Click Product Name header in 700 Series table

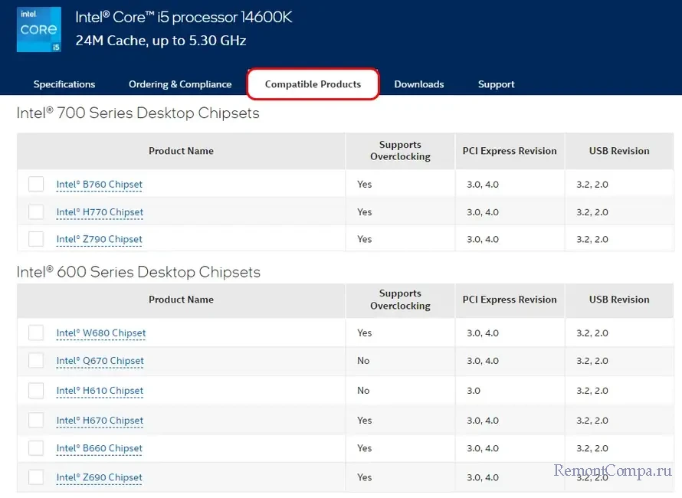pos(181,151)
